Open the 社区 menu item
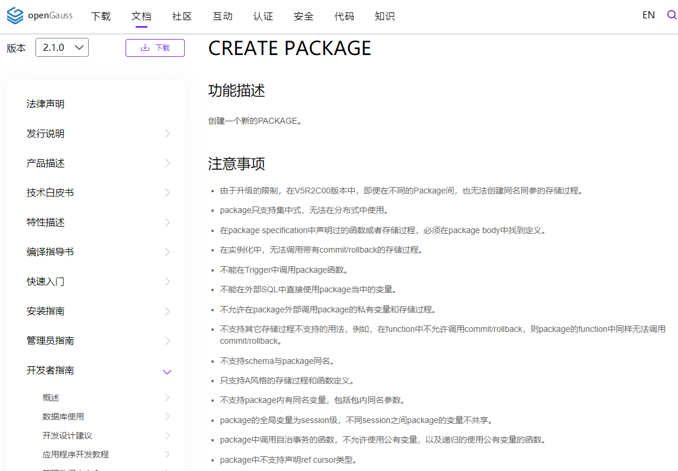 tap(182, 17)
